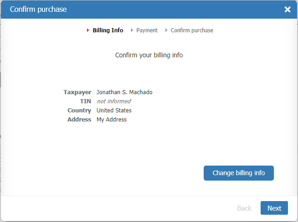This screenshot has width=298, height=222.
Task: Click the Confirm purchase title bar text
Action: click(x=38, y=10)
